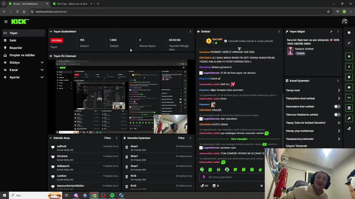
Task: Click the pencil edit icon in the right rail
Action: click(x=349, y=43)
